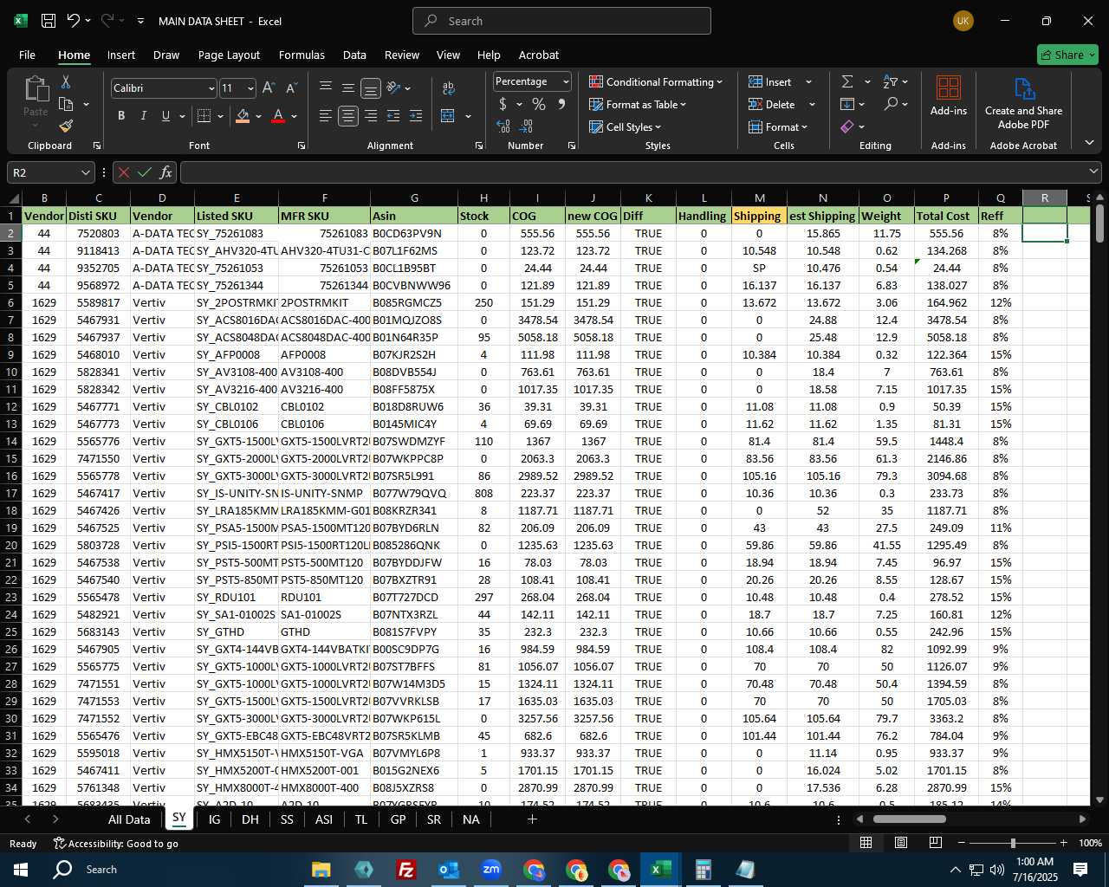Switch to Normal view button

click(x=866, y=843)
